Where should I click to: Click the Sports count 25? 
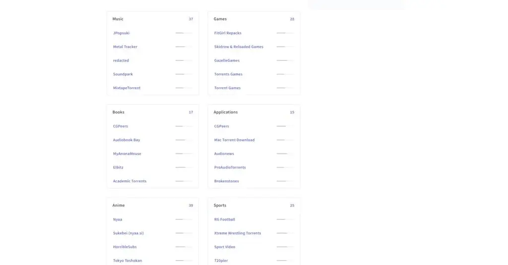(x=292, y=206)
